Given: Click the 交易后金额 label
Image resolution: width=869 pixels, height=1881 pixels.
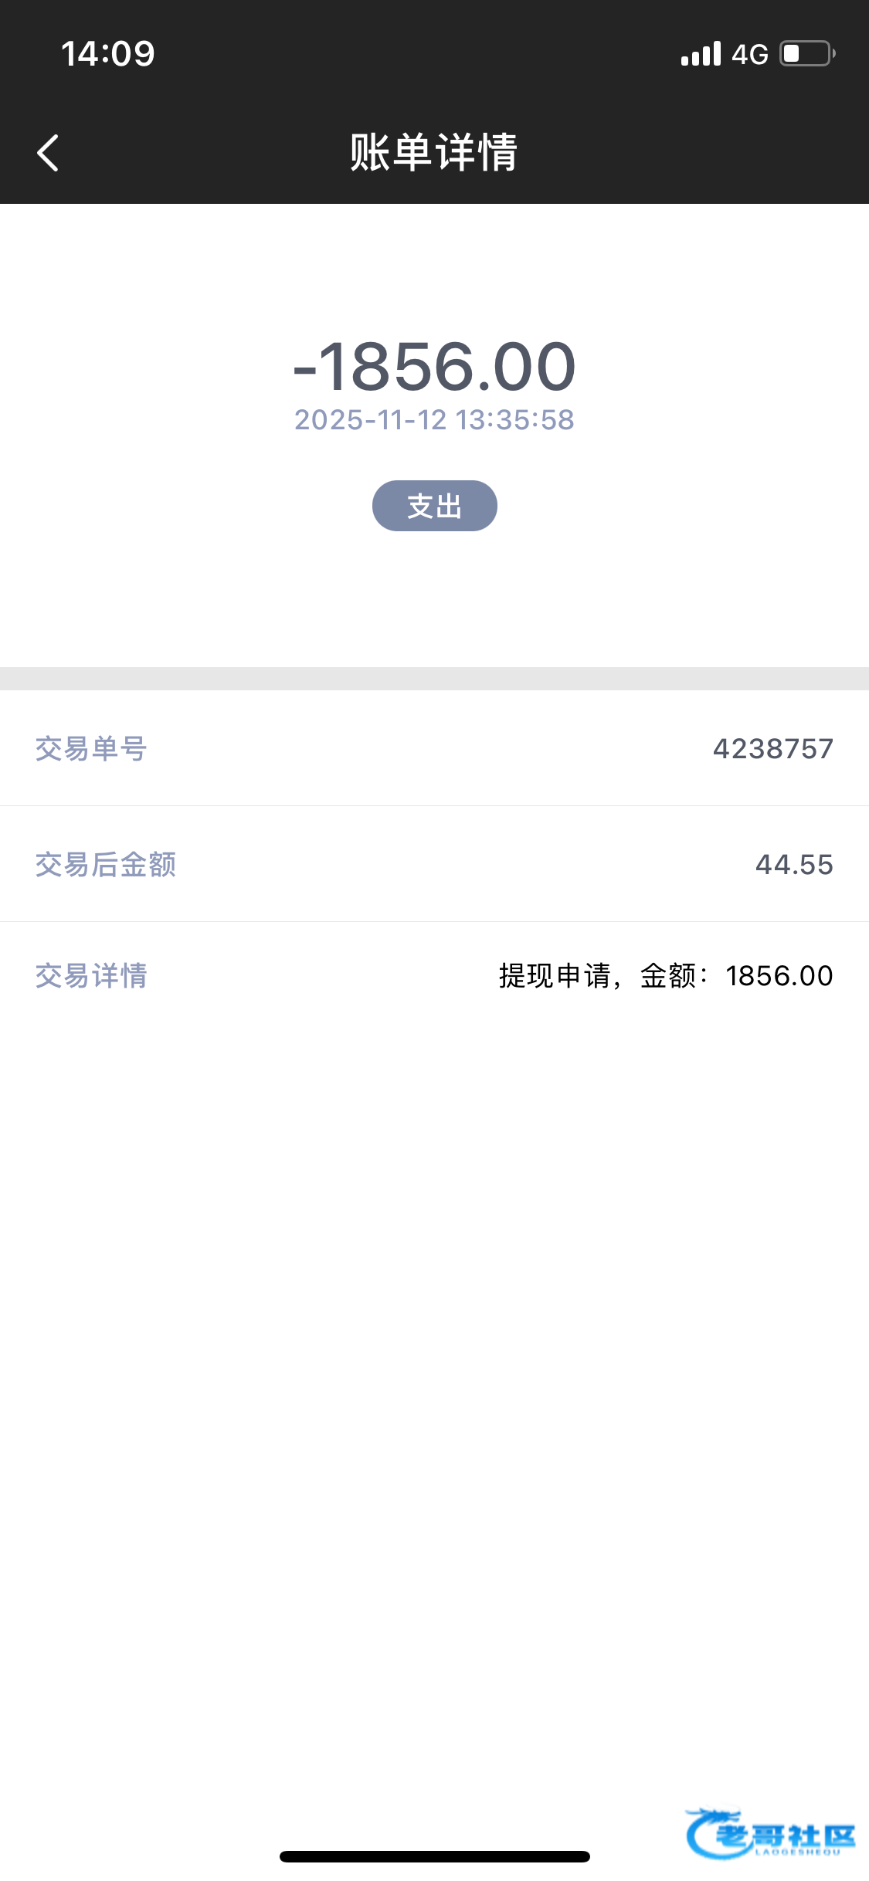Looking at the screenshot, I should [x=106, y=865].
